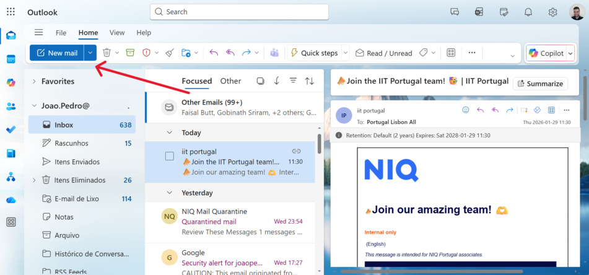Open the app launcher grid icon
This screenshot has height=275, width=589.
[x=11, y=12]
